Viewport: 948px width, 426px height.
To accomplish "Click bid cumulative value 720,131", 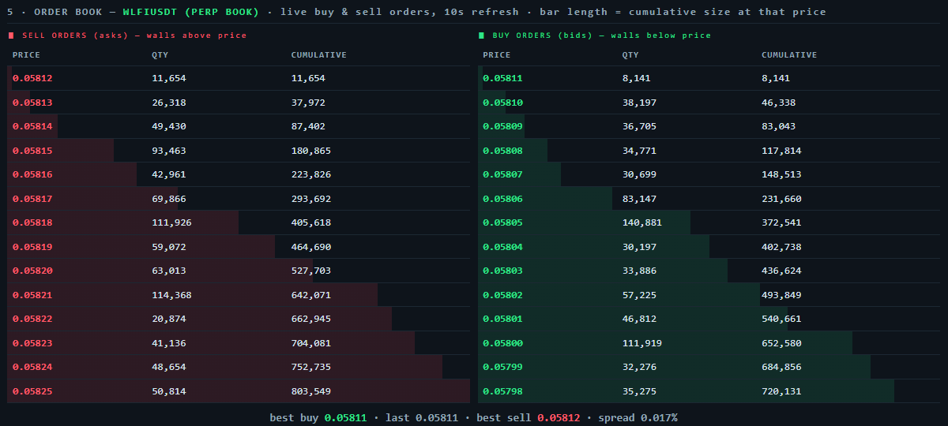I will (781, 391).
